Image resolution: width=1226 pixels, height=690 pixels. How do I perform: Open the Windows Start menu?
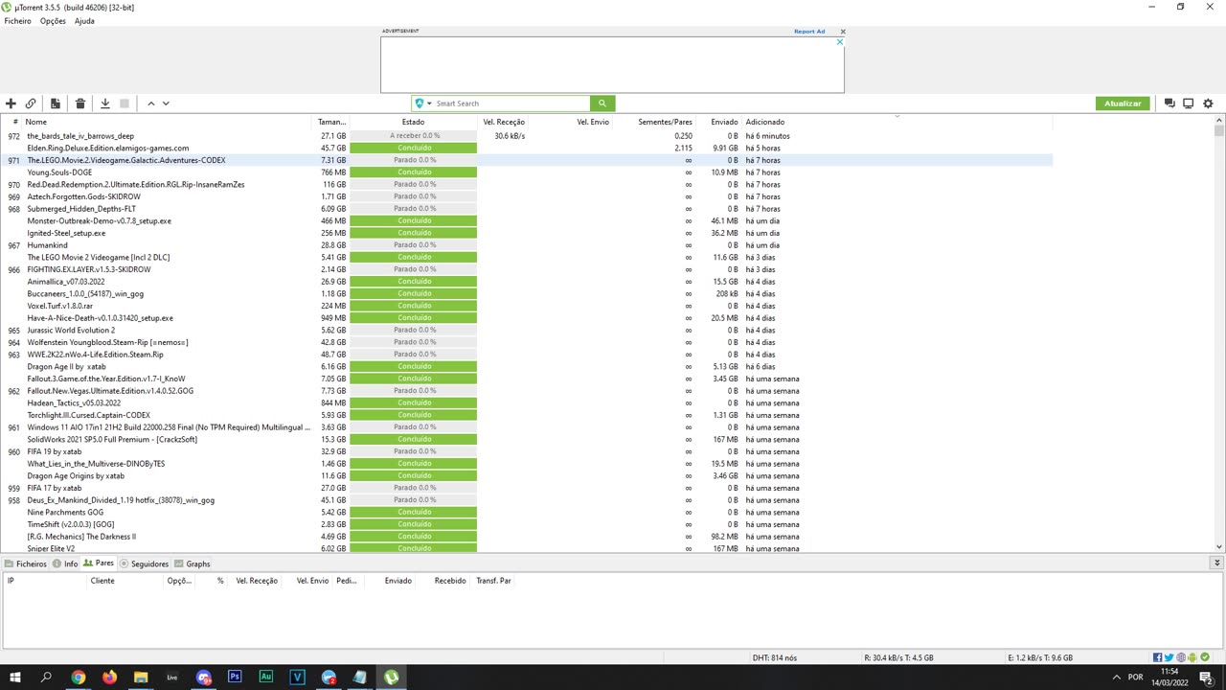tap(14, 677)
